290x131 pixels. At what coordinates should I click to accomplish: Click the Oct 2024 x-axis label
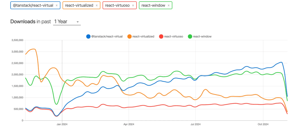coord(263,124)
